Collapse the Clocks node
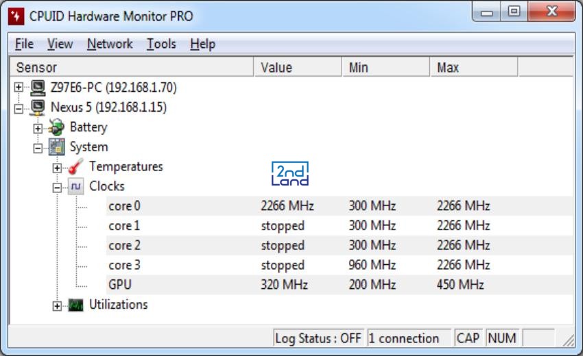 (x=57, y=188)
